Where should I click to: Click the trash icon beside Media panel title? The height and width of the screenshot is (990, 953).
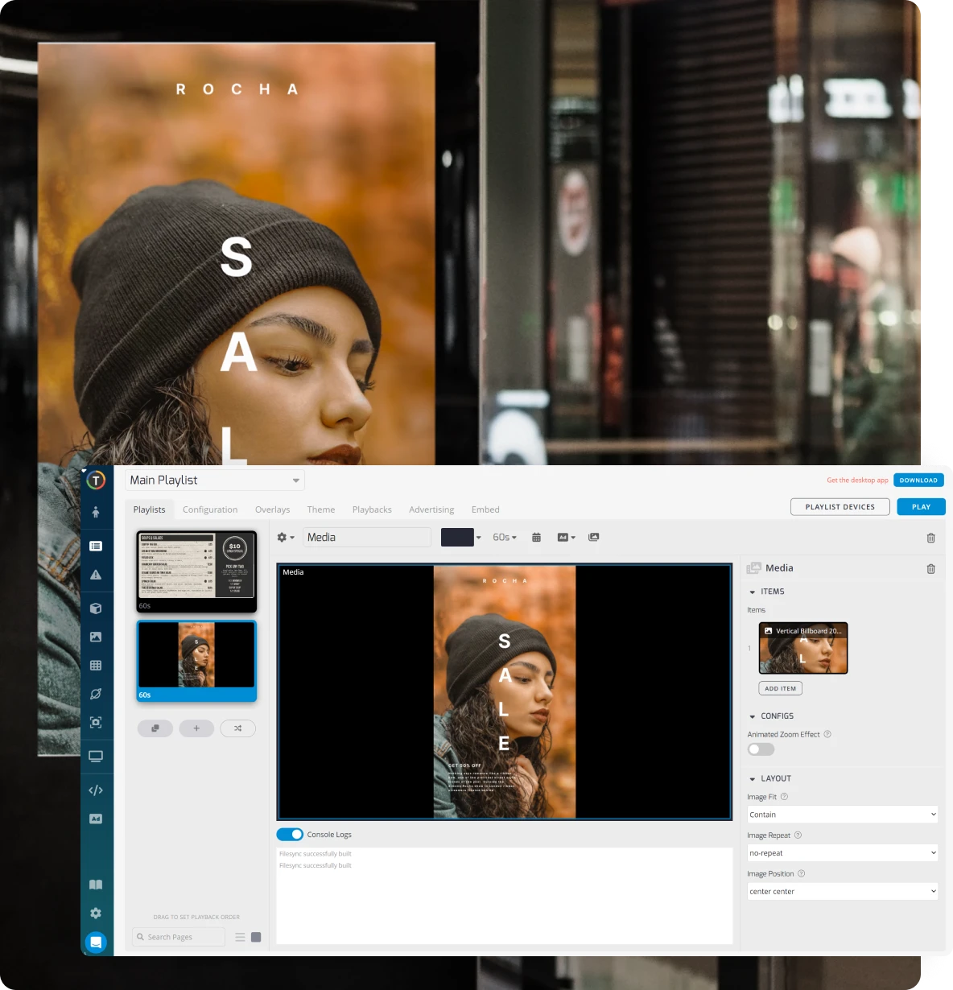(930, 569)
